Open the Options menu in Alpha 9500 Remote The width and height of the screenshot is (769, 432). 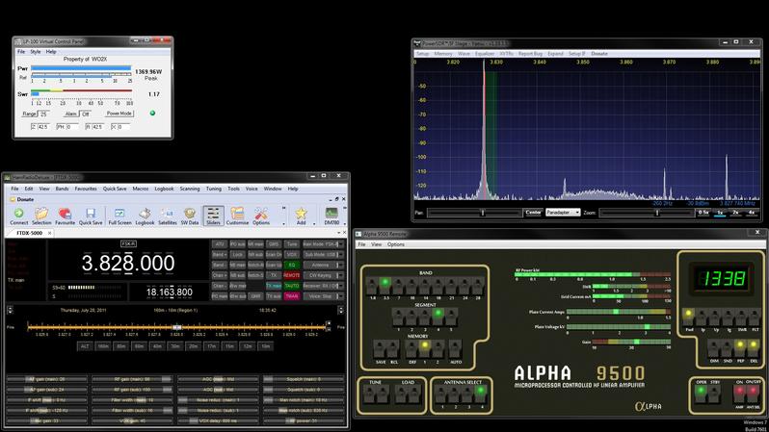[x=396, y=244]
